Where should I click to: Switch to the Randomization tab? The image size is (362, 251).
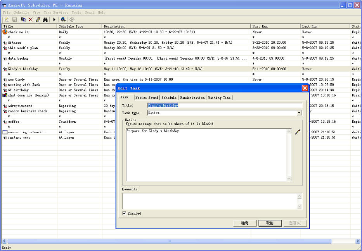coord(192,98)
